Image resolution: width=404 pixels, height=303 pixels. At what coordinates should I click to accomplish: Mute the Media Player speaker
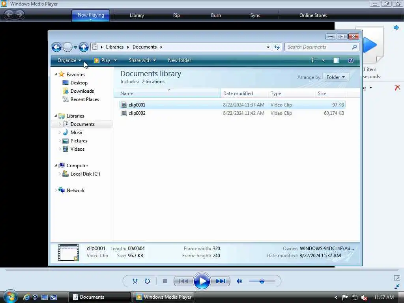pos(239,281)
